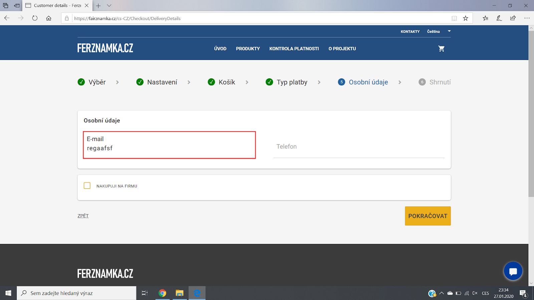Click the POKRAČOVAT button
The height and width of the screenshot is (300, 534).
click(x=428, y=216)
